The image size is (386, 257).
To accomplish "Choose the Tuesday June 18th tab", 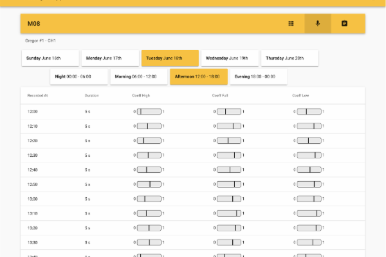I will tap(170, 58).
